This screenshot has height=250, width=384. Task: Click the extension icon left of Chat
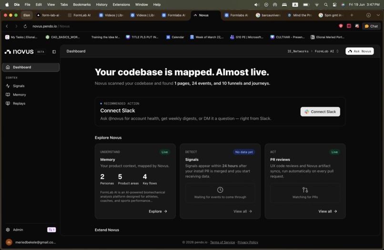click(x=357, y=26)
